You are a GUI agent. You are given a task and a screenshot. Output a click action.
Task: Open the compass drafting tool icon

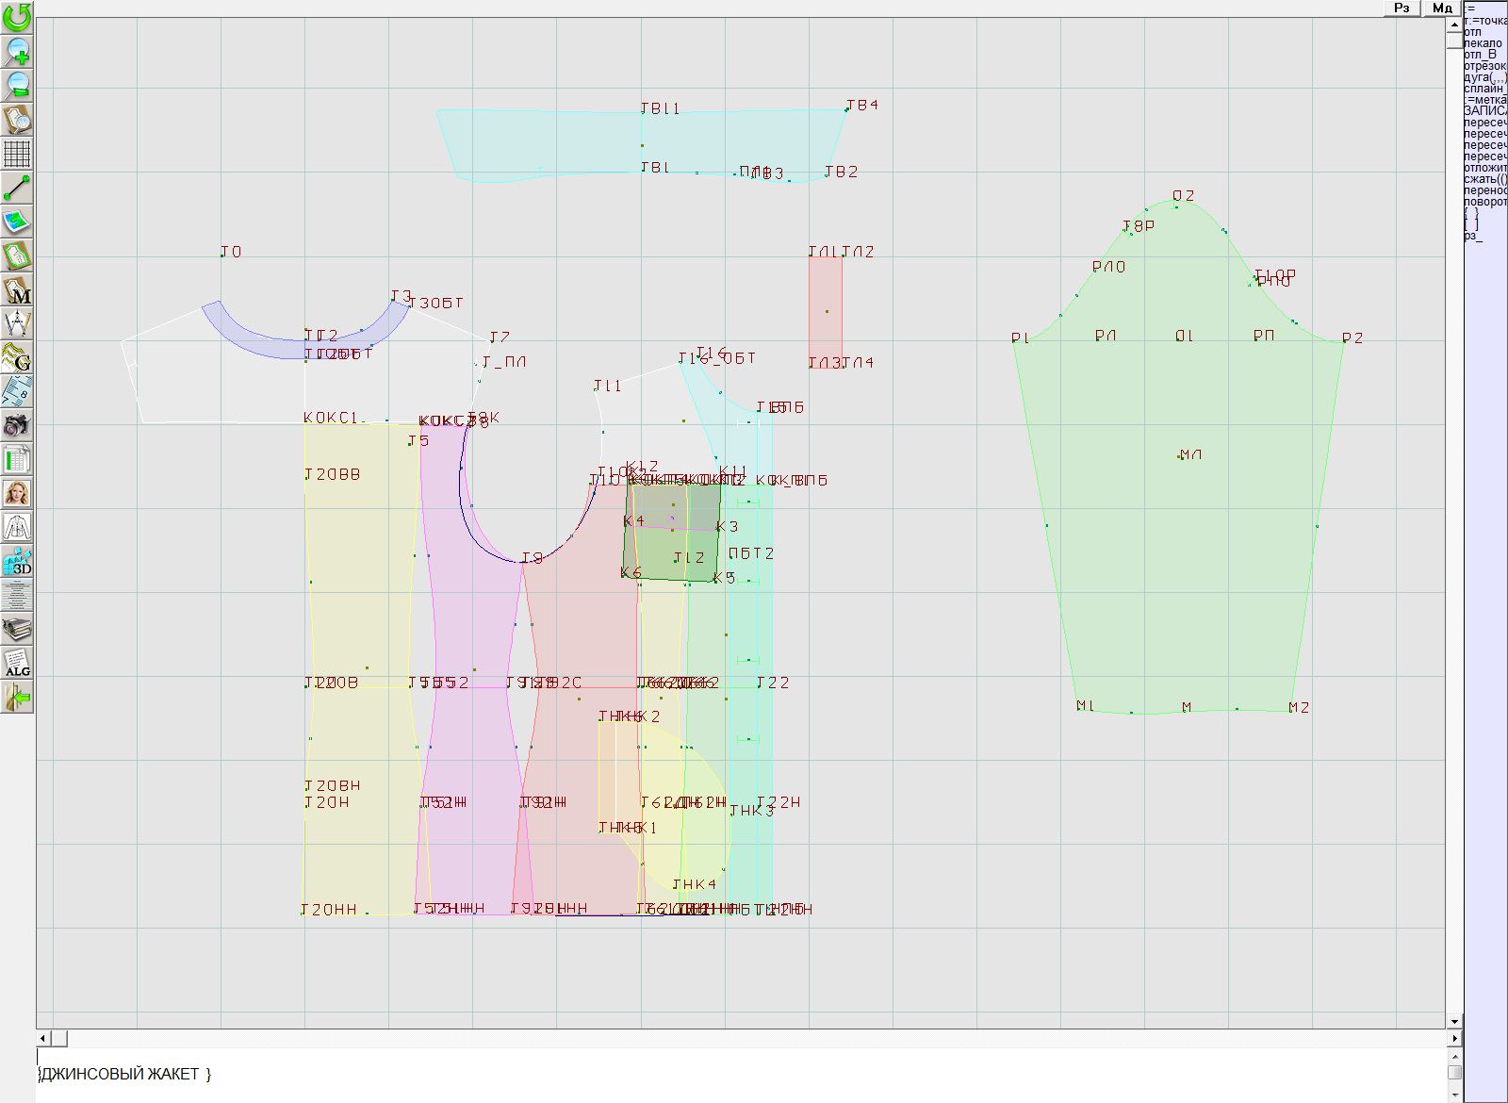pos(17,323)
